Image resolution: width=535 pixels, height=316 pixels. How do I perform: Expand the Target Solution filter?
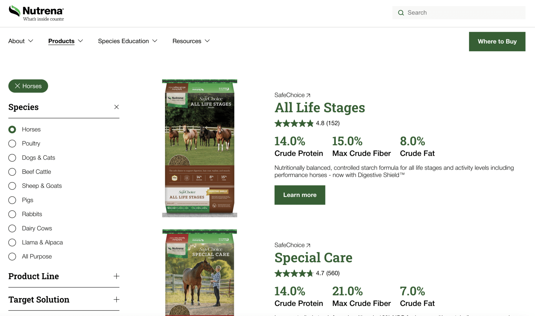coord(116,300)
